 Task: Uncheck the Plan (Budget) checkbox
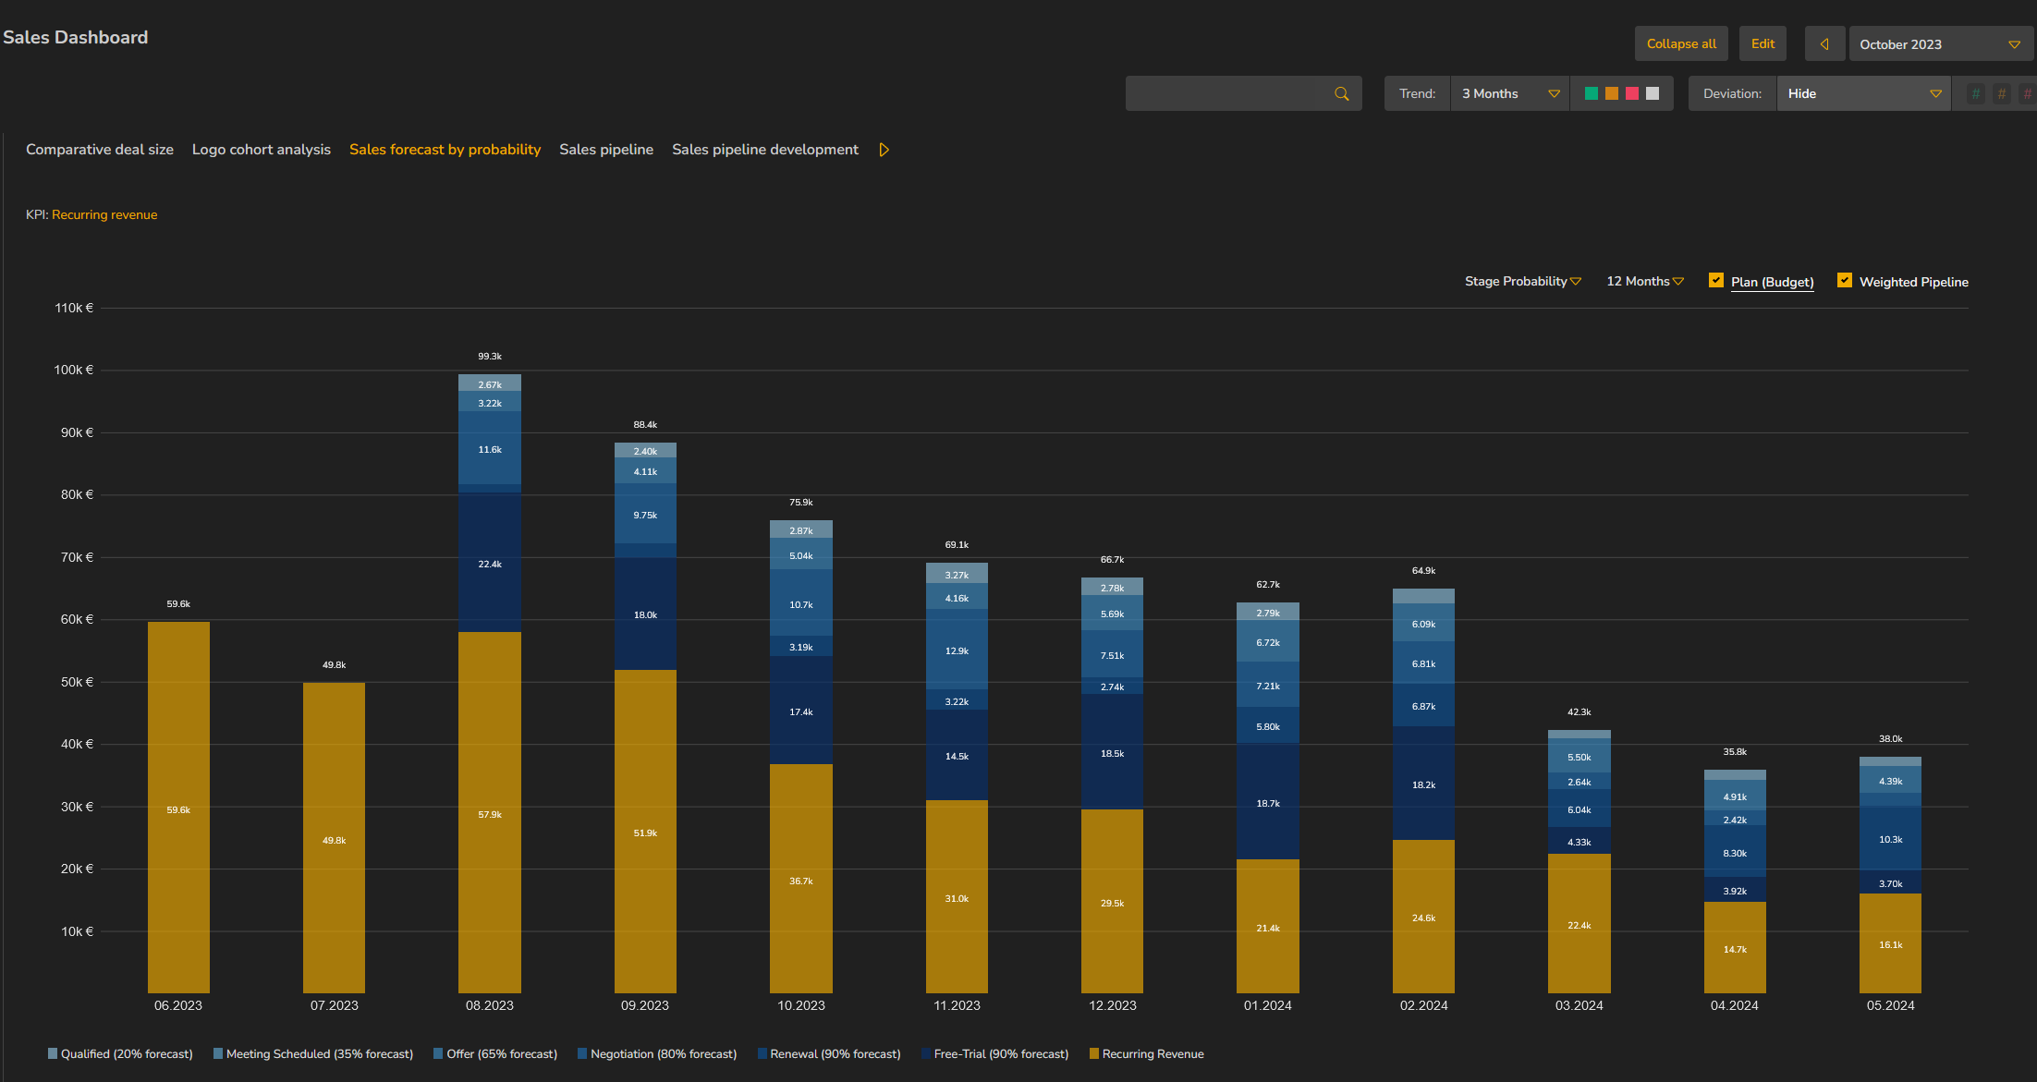coord(1716,281)
